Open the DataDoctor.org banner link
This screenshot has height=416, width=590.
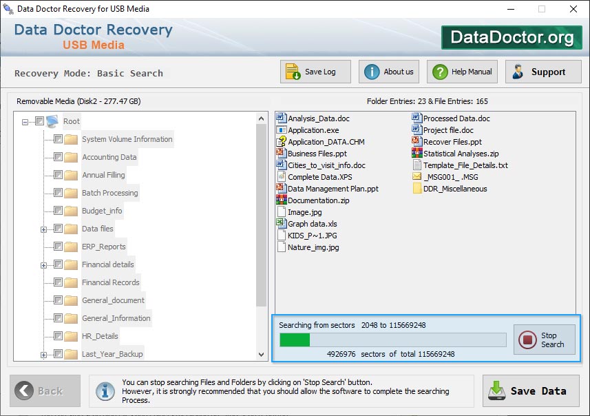coord(512,37)
